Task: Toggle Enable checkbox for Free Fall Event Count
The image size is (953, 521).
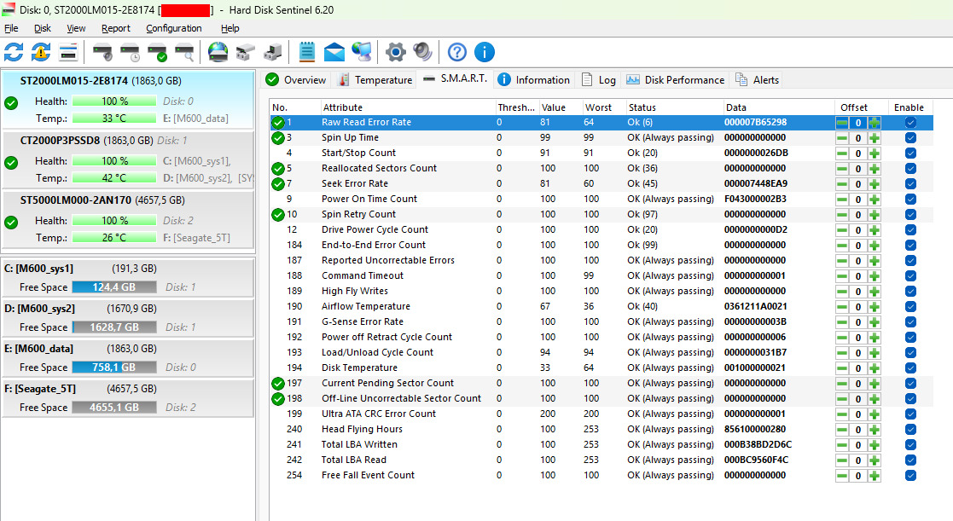Action: pyautogui.click(x=909, y=476)
